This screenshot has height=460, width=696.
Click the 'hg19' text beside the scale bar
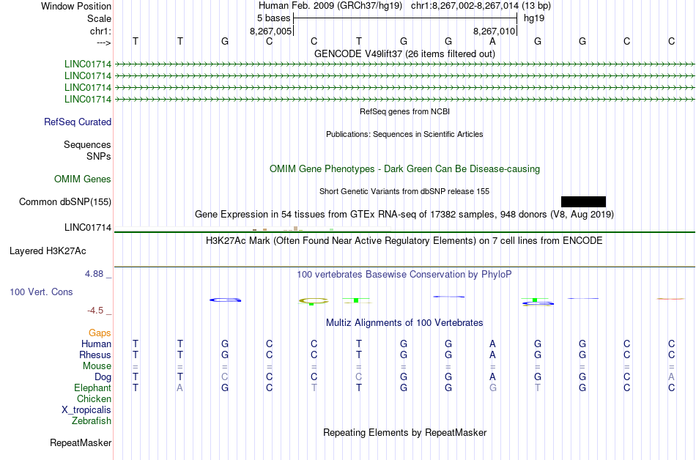click(534, 18)
